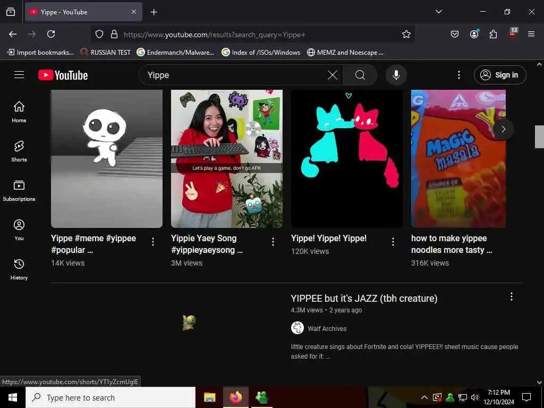
Task: Open the site padlock information
Action: click(114, 34)
